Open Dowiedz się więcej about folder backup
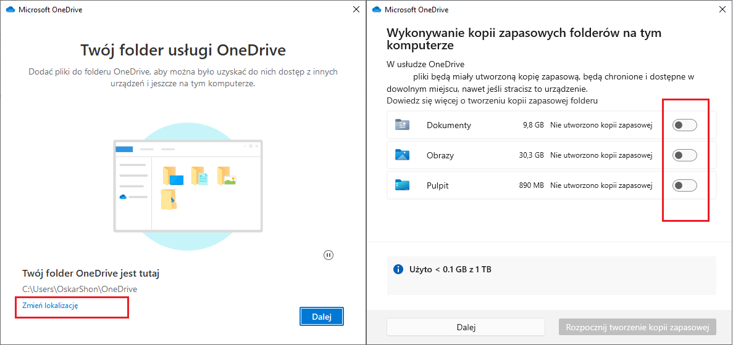This screenshot has height=345, width=733. click(493, 100)
